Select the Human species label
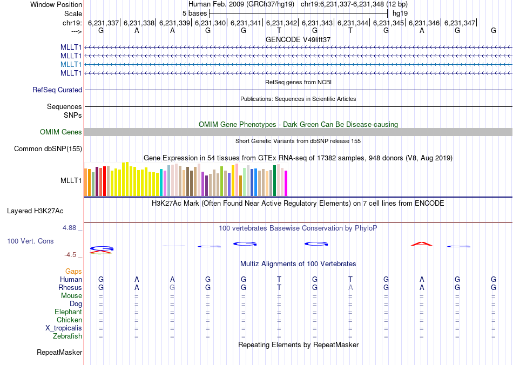This screenshot has width=513, height=365. click(71, 279)
